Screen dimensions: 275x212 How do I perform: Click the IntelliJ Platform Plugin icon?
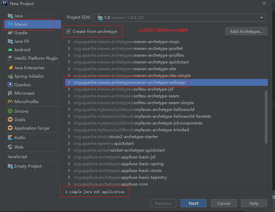pyautogui.click(x=10, y=58)
